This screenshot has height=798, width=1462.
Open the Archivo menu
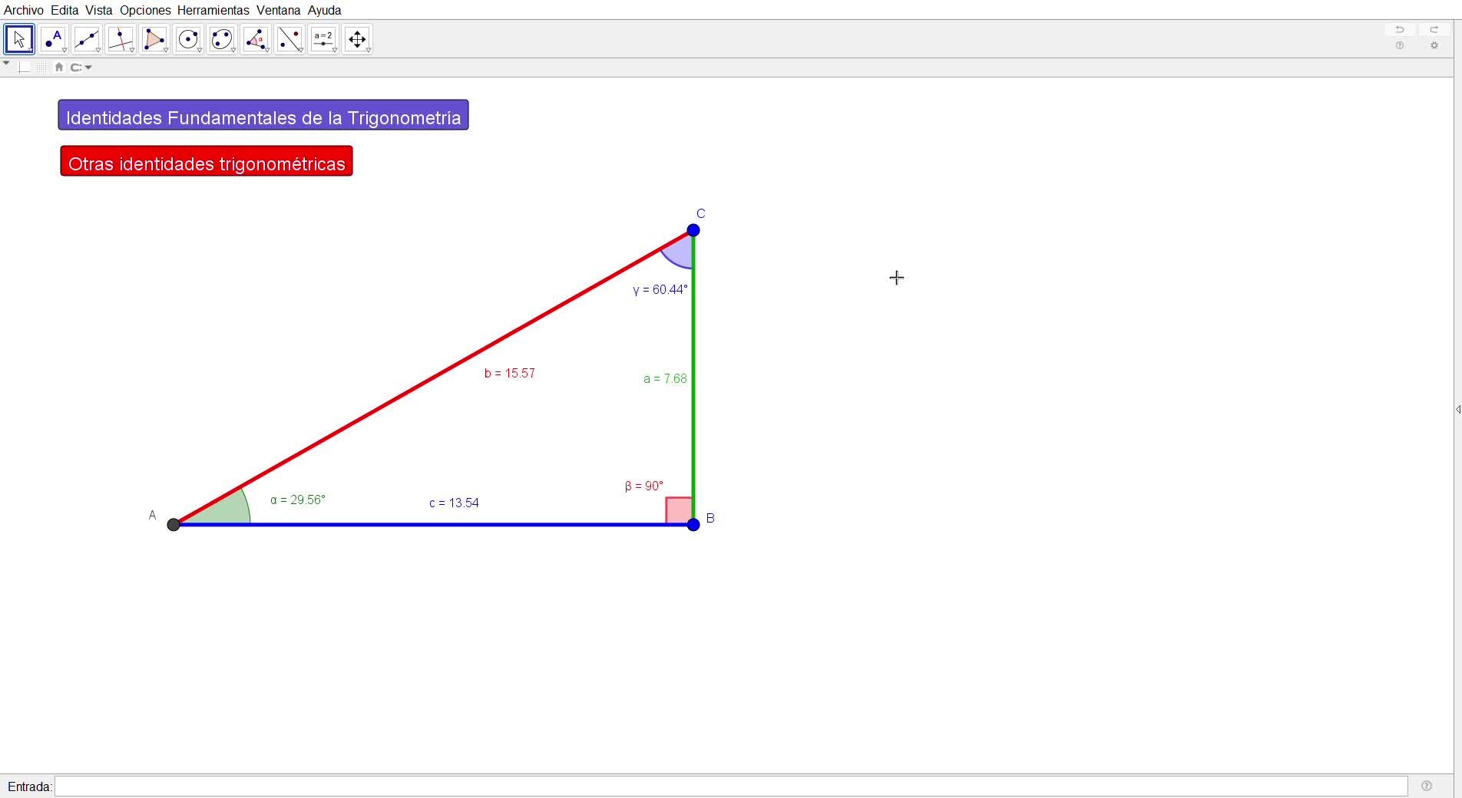point(24,10)
